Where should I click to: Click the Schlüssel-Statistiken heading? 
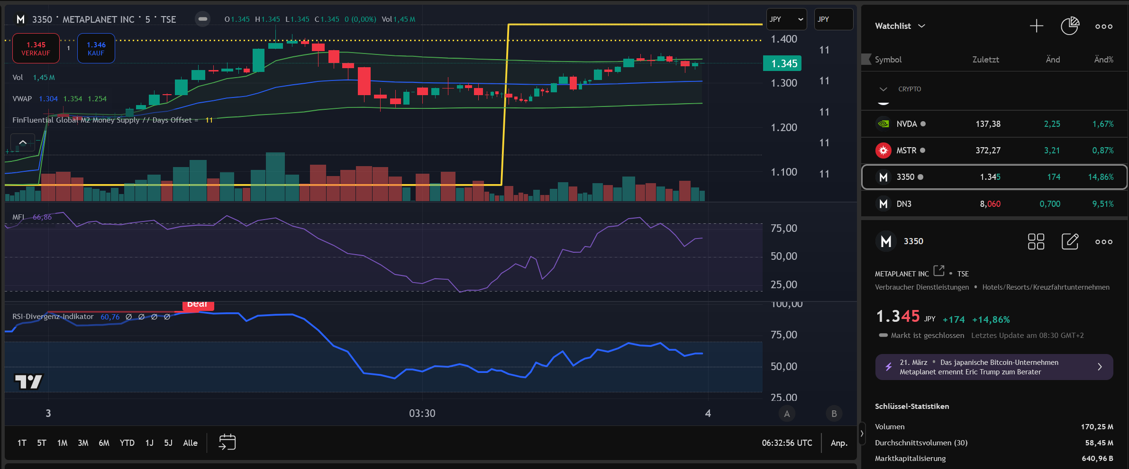[912, 407]
